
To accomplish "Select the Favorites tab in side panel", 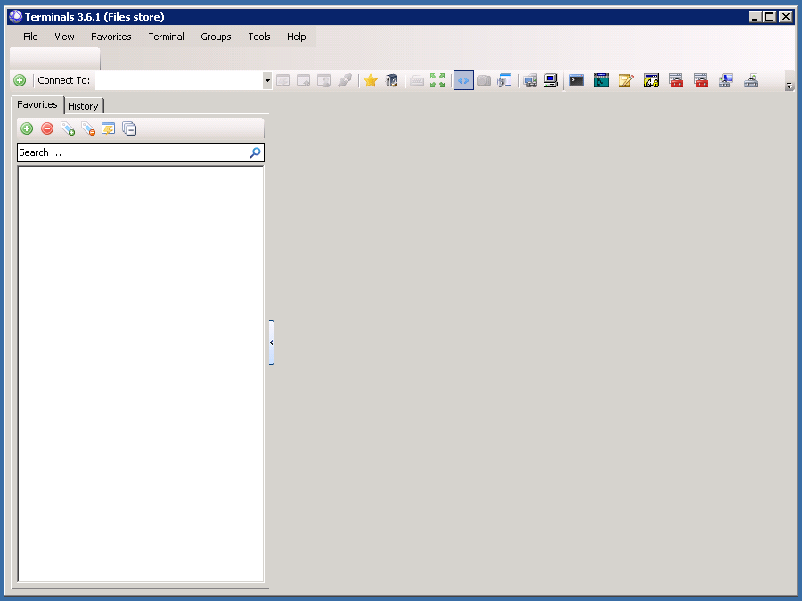I will [37, 104].
